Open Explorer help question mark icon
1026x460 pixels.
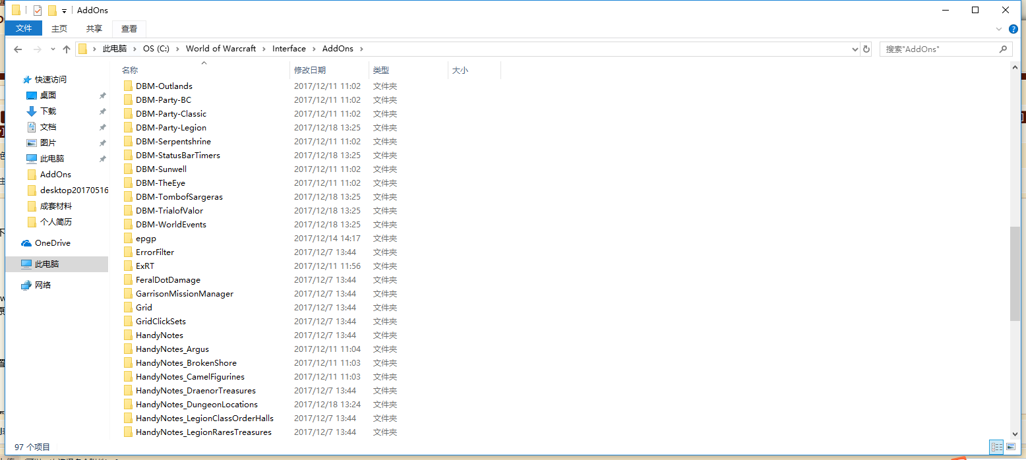click(1014, 29)
